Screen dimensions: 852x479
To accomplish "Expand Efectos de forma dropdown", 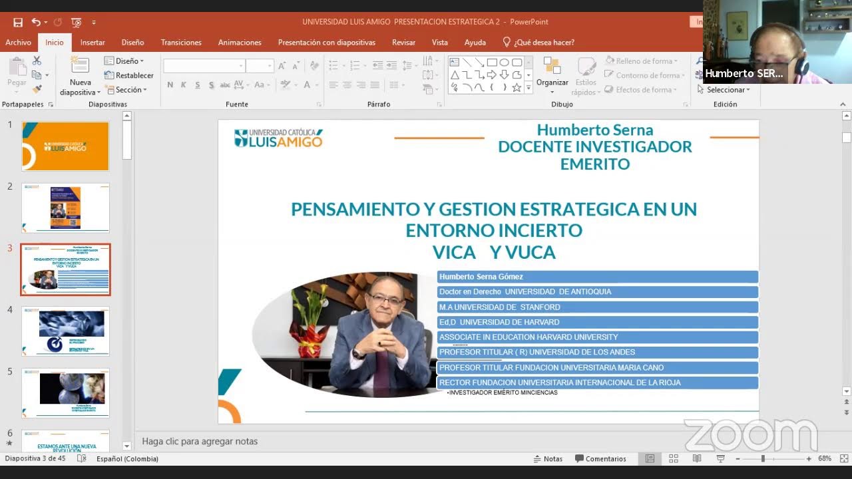I will click(641, 89).
